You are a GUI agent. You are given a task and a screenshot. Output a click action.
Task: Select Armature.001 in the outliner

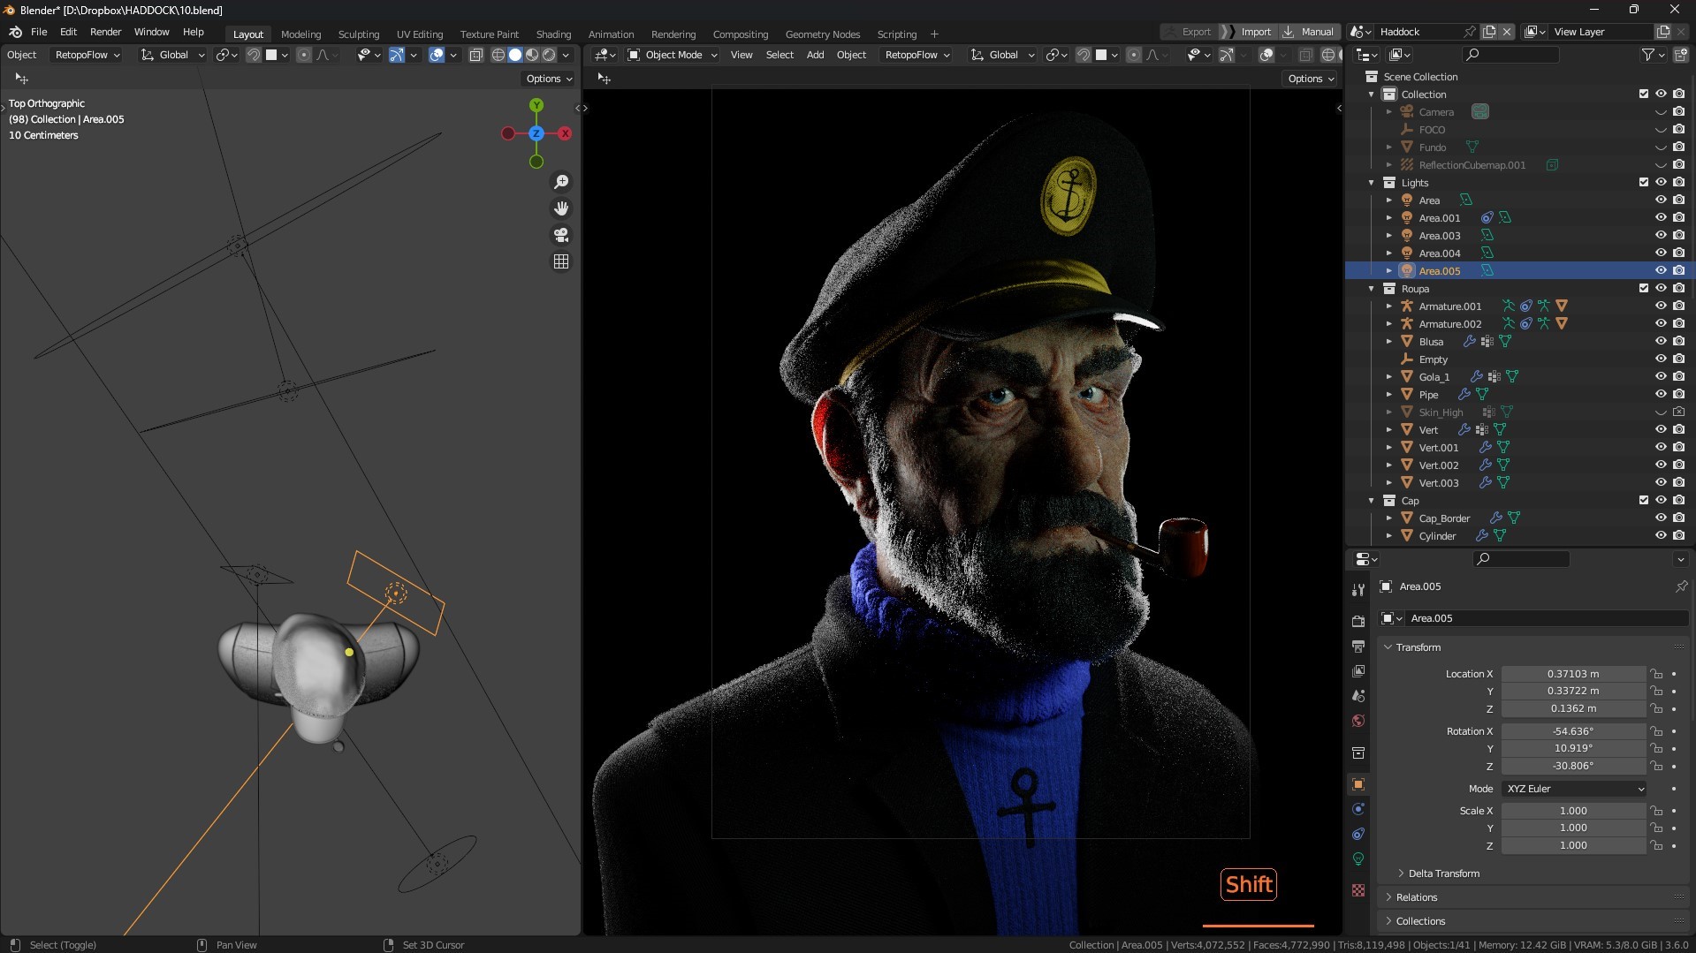1449,306
